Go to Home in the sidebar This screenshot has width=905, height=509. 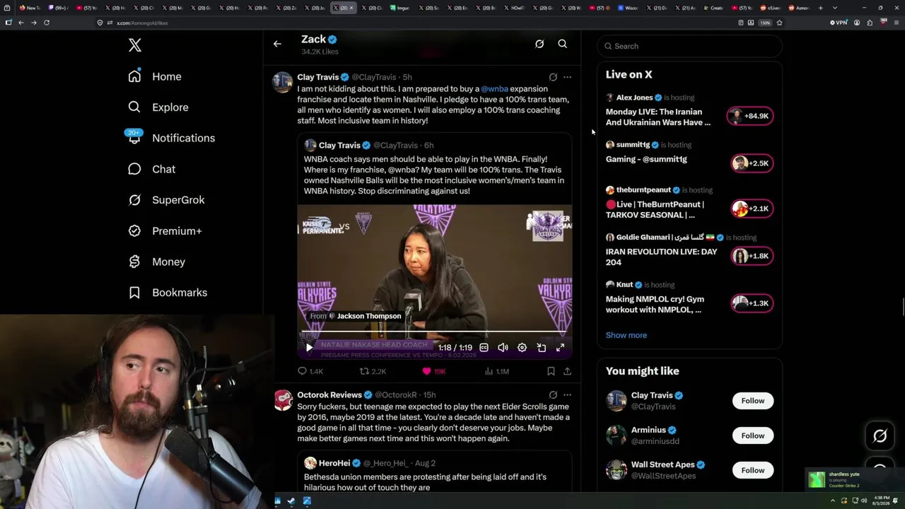[x=155, y=76]
